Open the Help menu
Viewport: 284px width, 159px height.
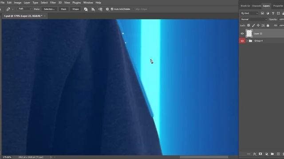pos(99,3)
